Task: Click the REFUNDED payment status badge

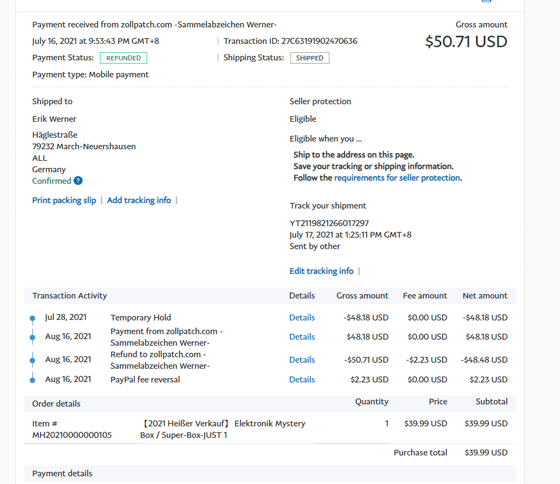Action: click(x=124, y=58)
